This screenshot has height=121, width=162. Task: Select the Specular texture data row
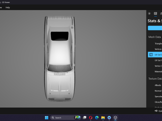click(155, 96)
